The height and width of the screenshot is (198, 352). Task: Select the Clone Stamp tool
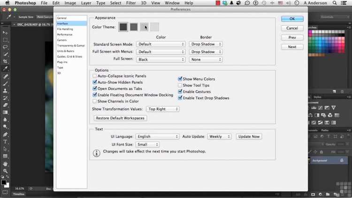(x=5, y=91)
